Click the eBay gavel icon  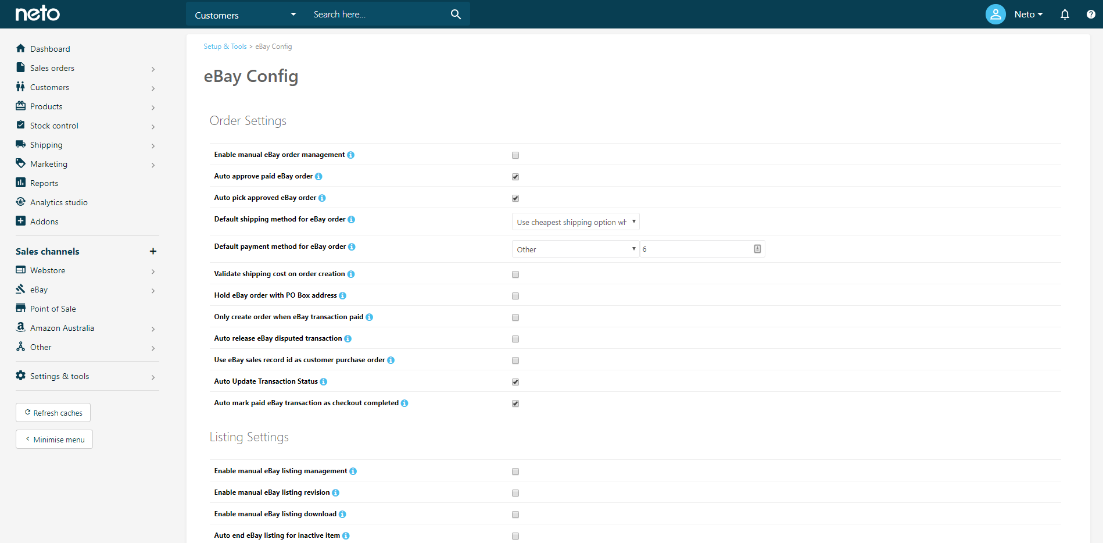coord(21,289)
